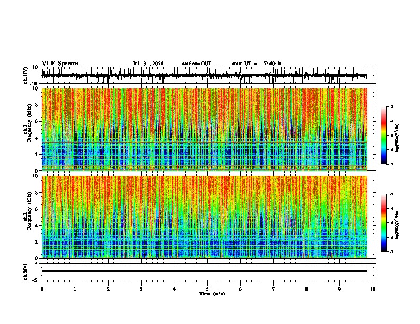Click the "-7" value on ch.2 colorbar
The width and height of the screenshot is (420, 324).
pos(391,251)
